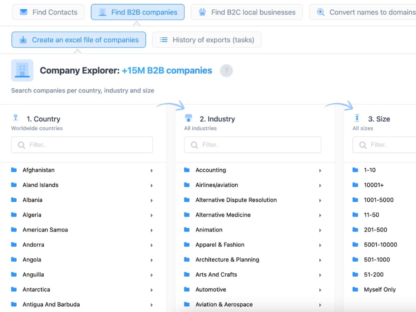Expand the Aviation & Aerospace arrow
416x312 pixels.
click(320, 305)
